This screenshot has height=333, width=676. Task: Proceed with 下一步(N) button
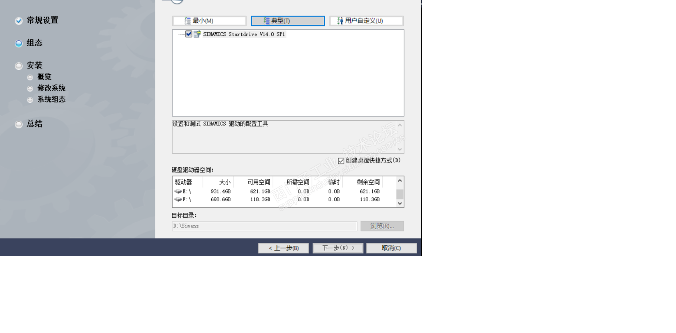[338, 248]
